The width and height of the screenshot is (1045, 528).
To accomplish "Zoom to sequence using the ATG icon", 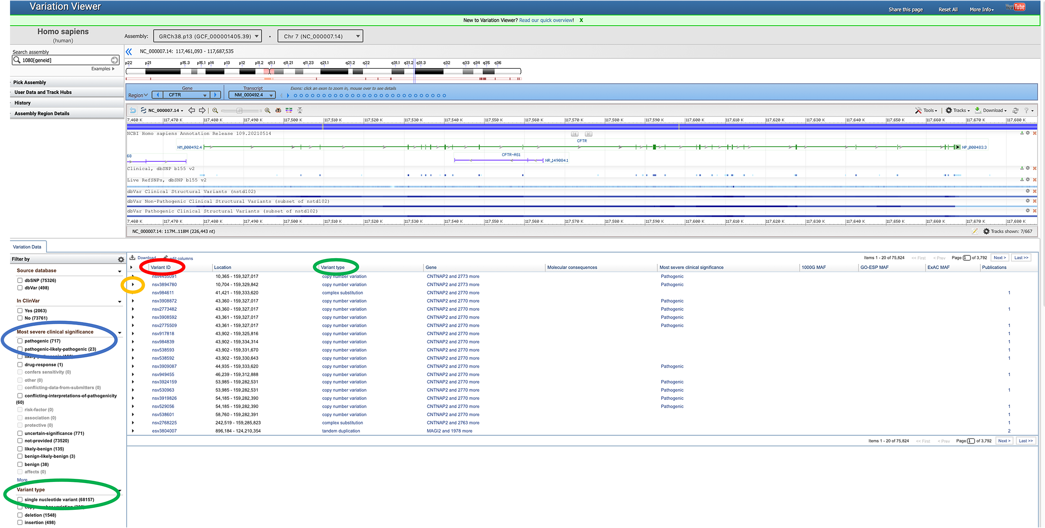I will 278,110.
